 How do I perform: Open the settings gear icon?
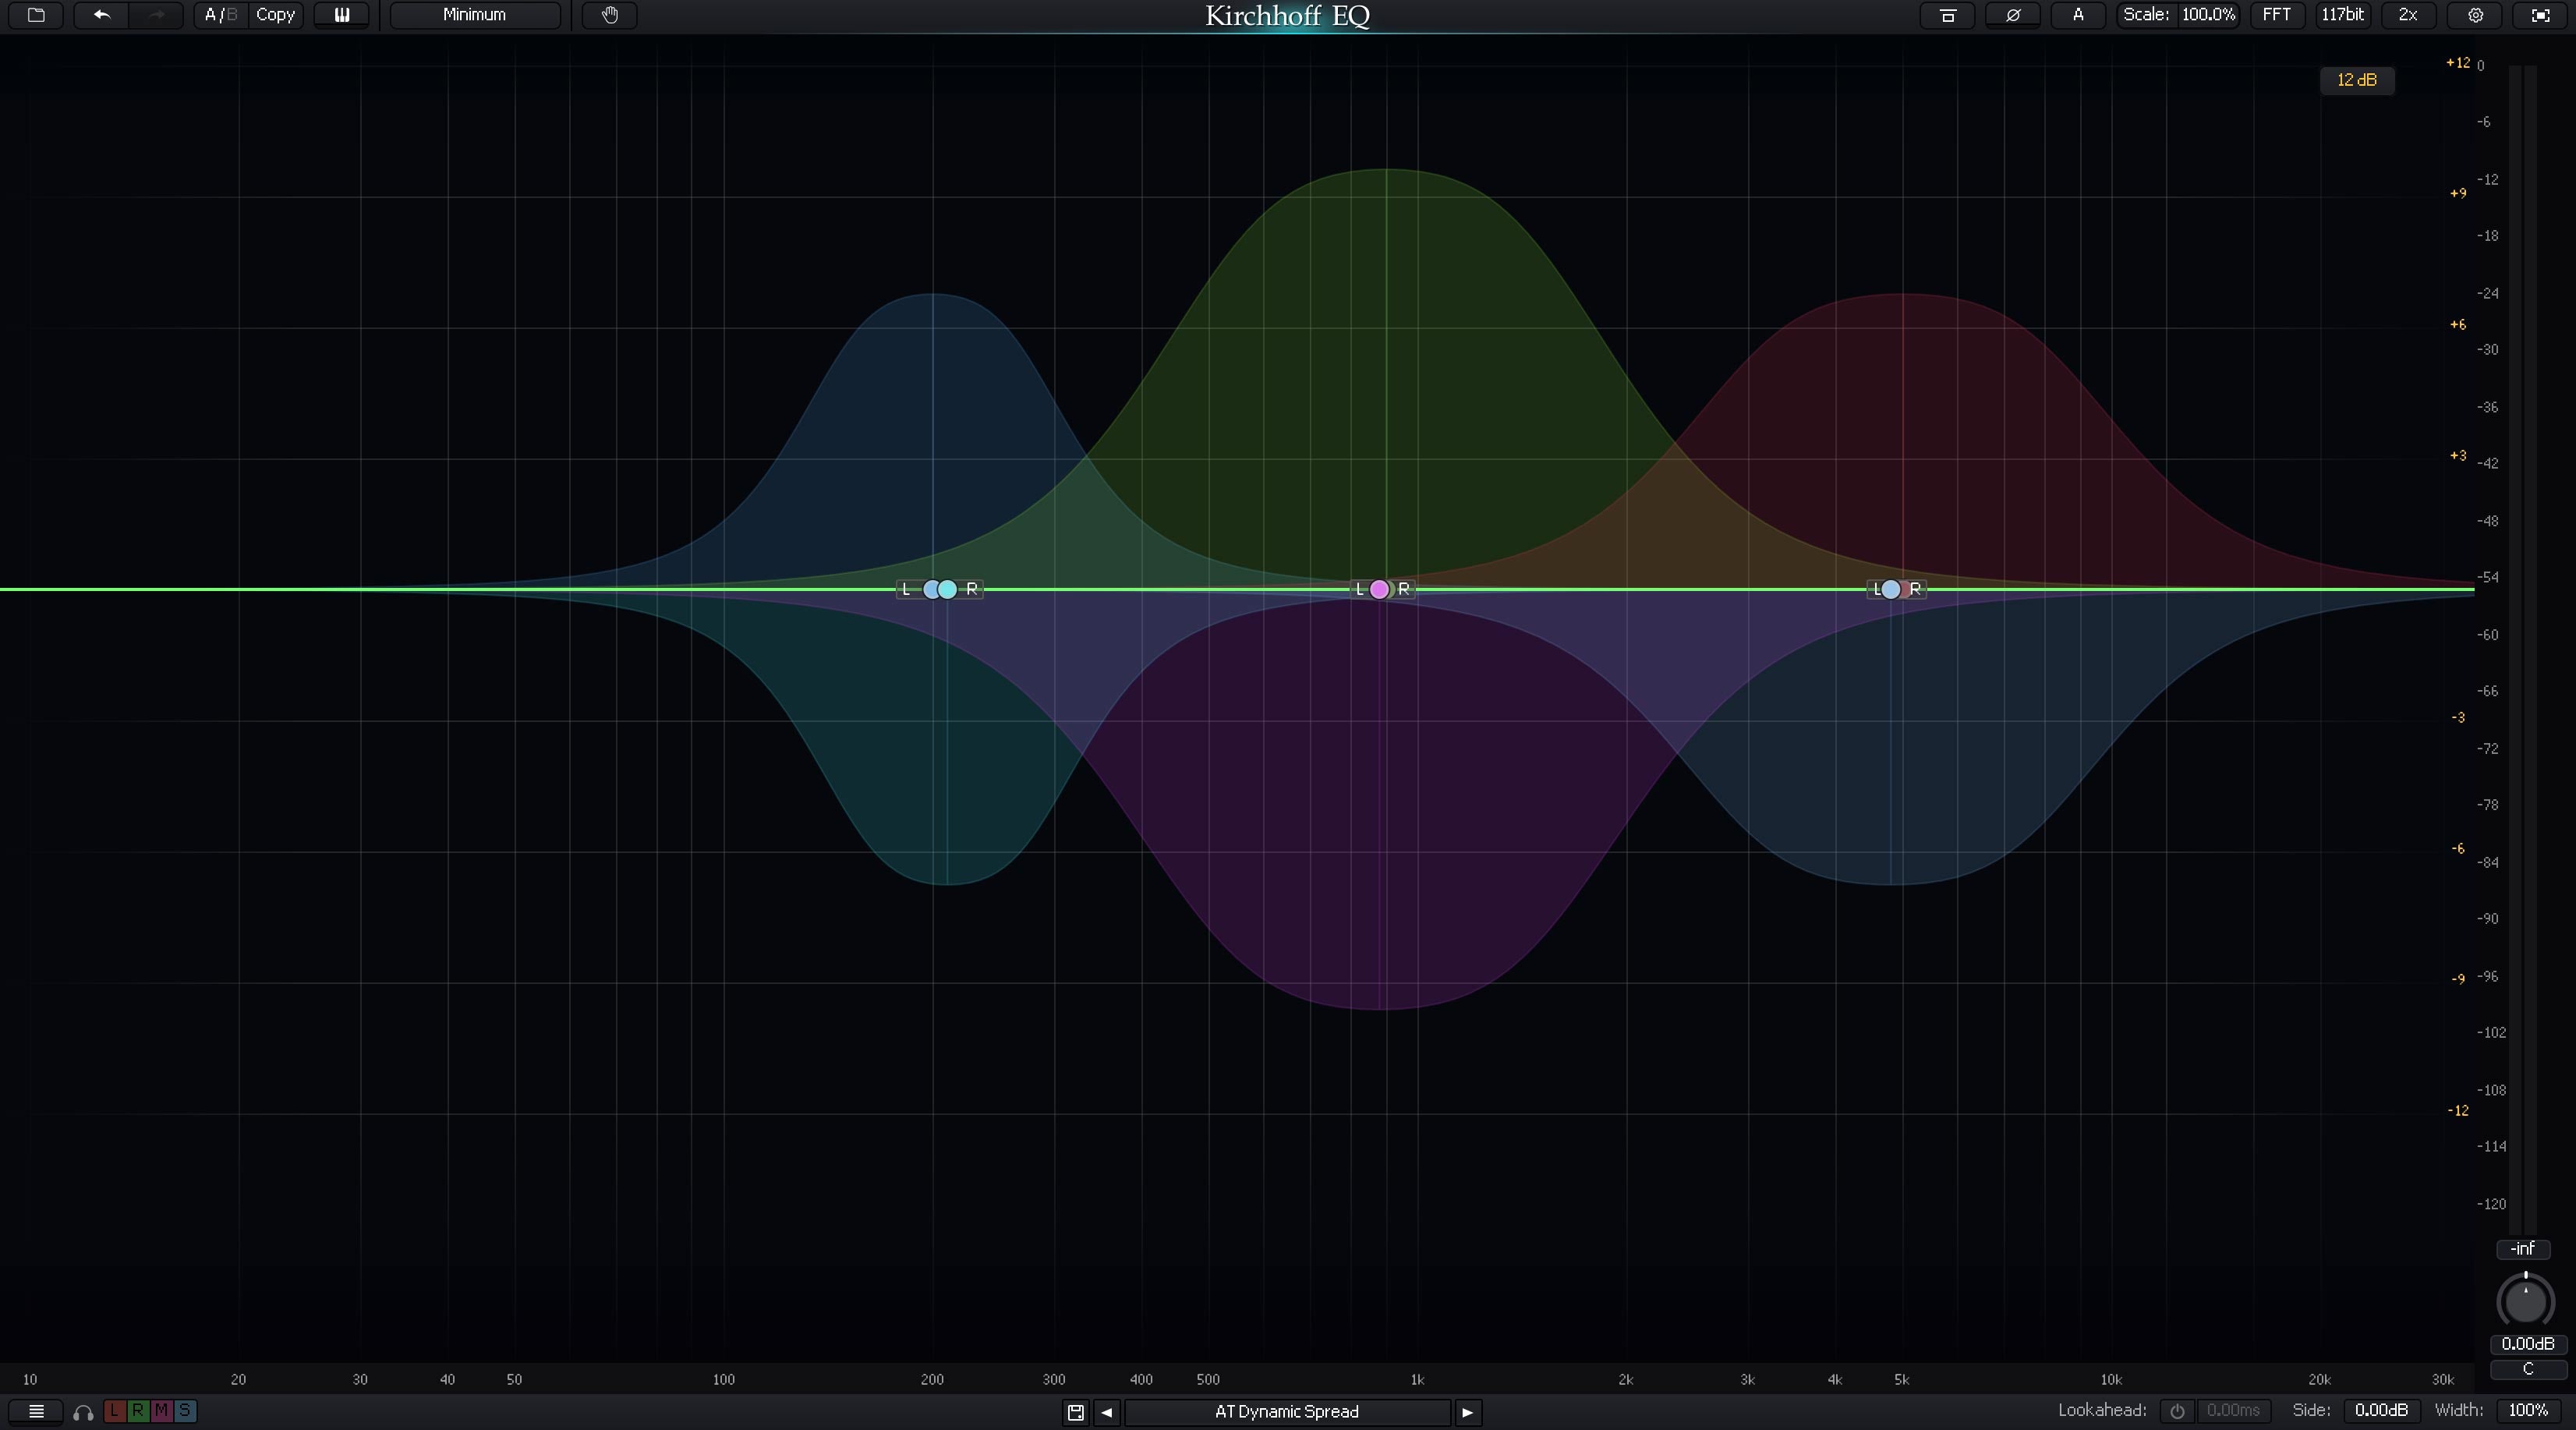tap(2476, 15)
